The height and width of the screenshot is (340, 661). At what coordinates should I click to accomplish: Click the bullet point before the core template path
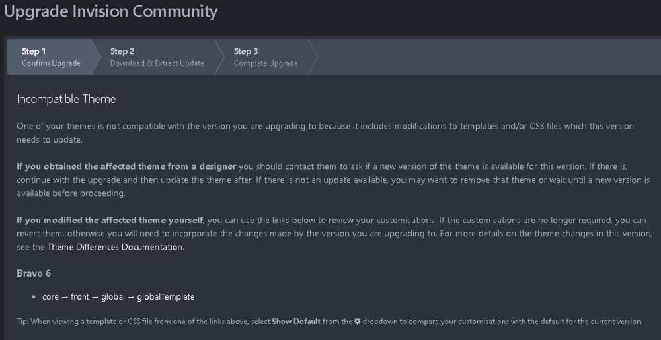point(34,296)
